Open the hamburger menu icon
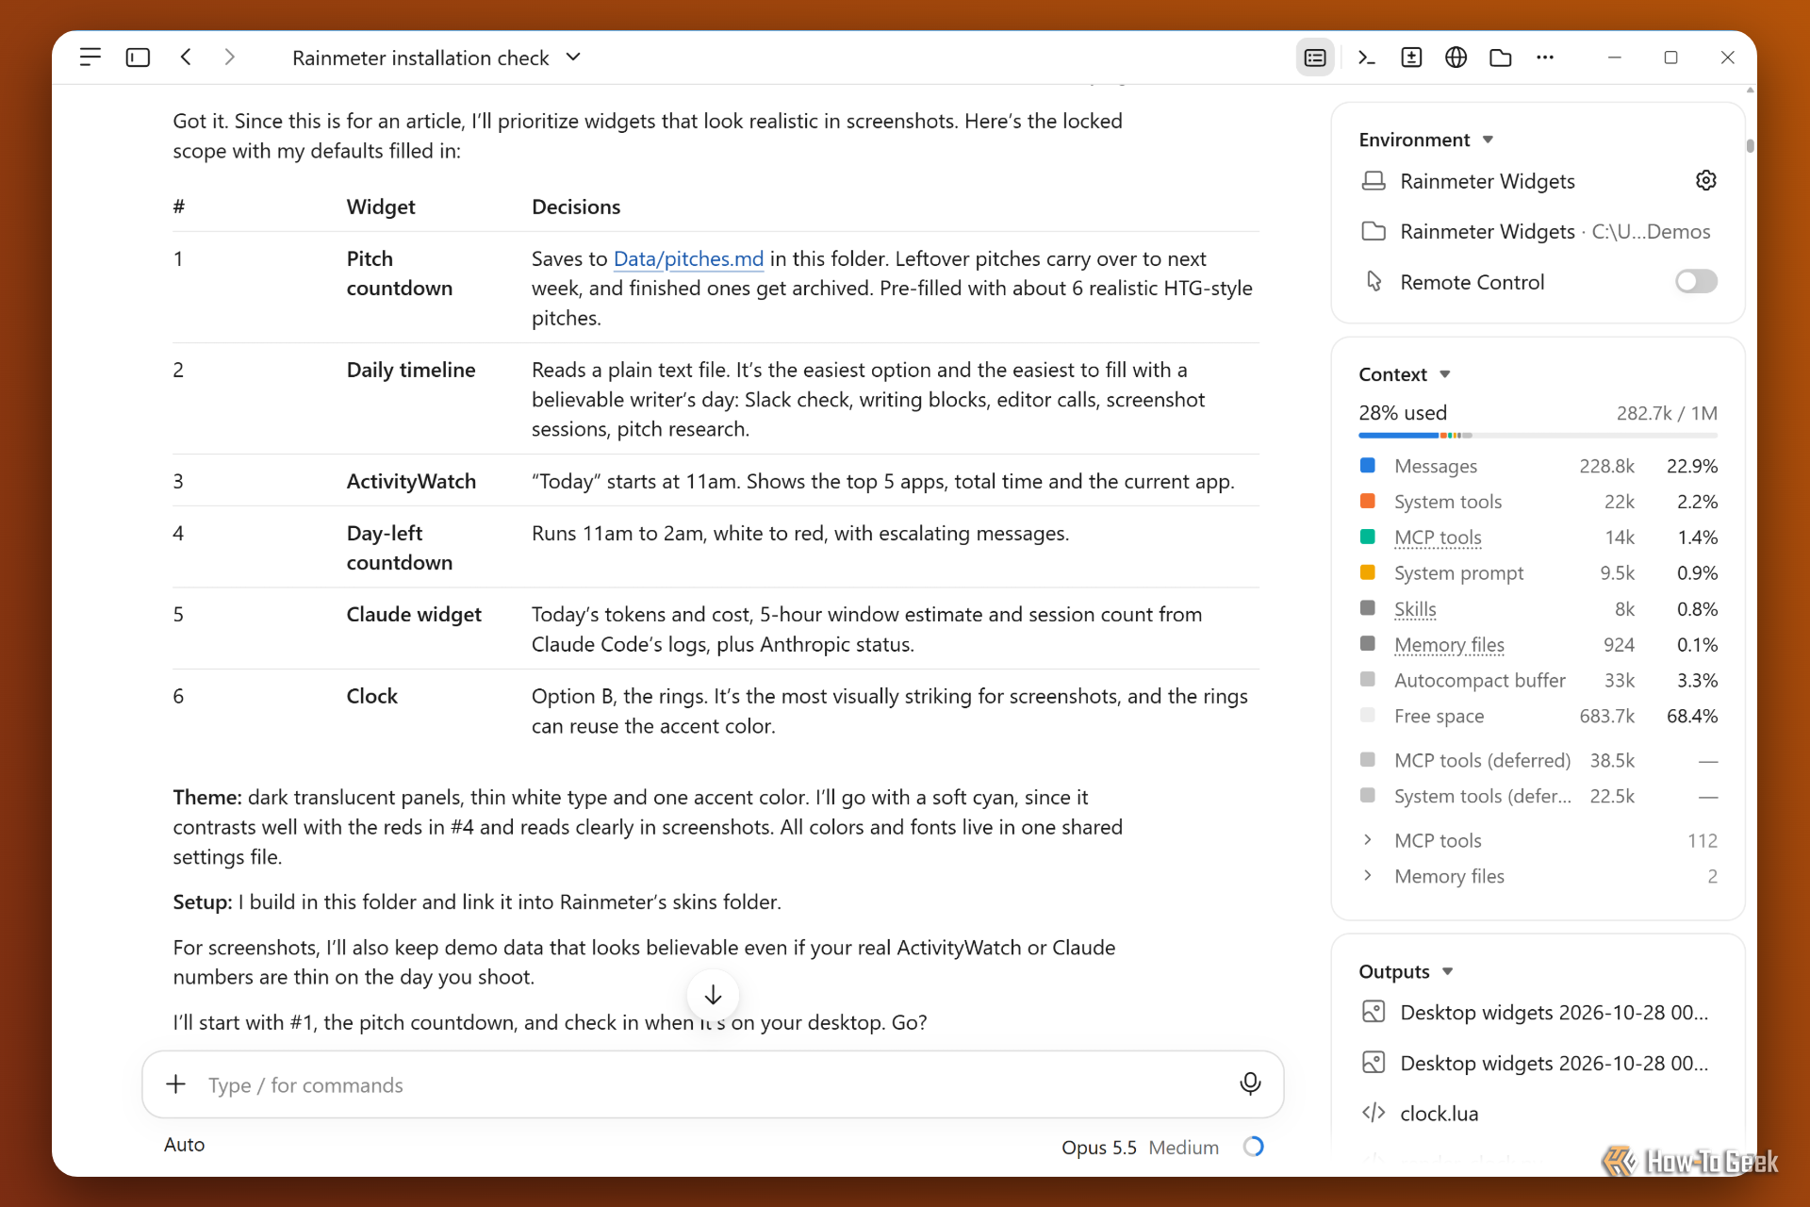Image resolution: width=1810 pixels, height=1207 pixels. point(90,58)
